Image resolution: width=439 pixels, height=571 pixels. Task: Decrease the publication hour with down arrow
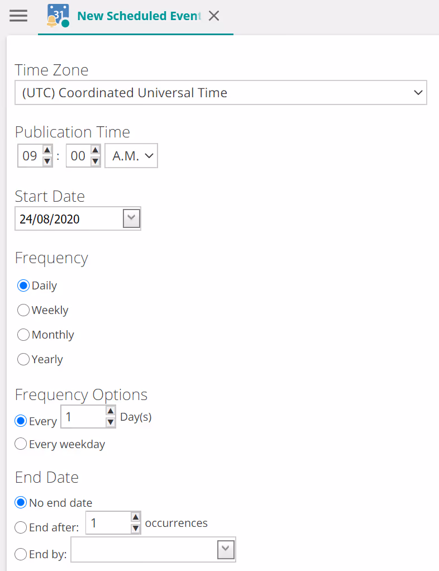pos(47,161)
